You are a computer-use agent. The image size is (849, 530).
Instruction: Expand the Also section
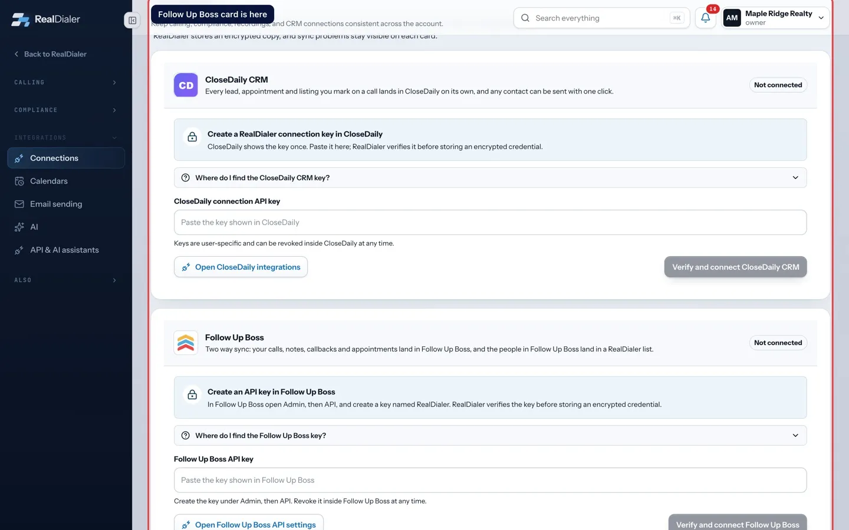(66, 280)
